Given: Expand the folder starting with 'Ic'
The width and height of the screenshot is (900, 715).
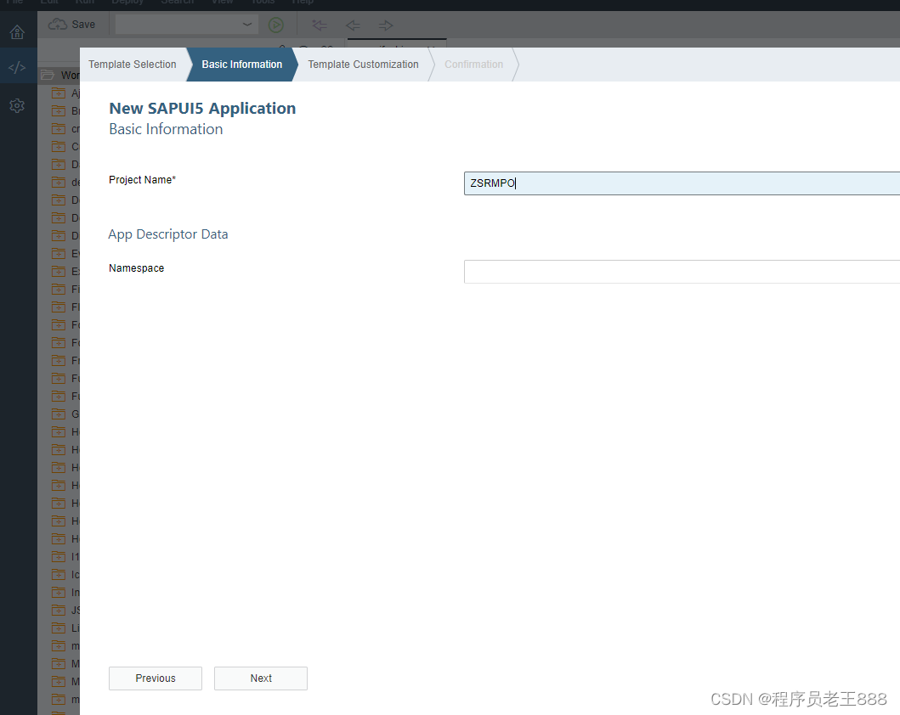Looking at the screenshot, I should pos(59,575).
